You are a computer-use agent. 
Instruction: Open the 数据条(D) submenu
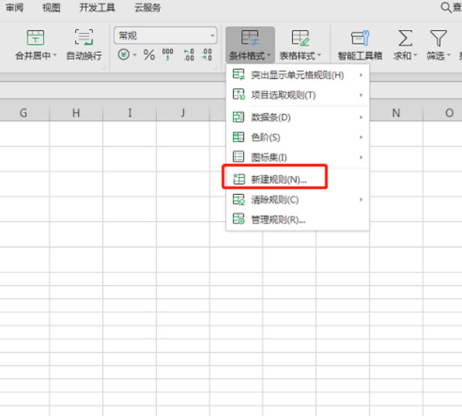pyautogui.click(x=297, y=117)
